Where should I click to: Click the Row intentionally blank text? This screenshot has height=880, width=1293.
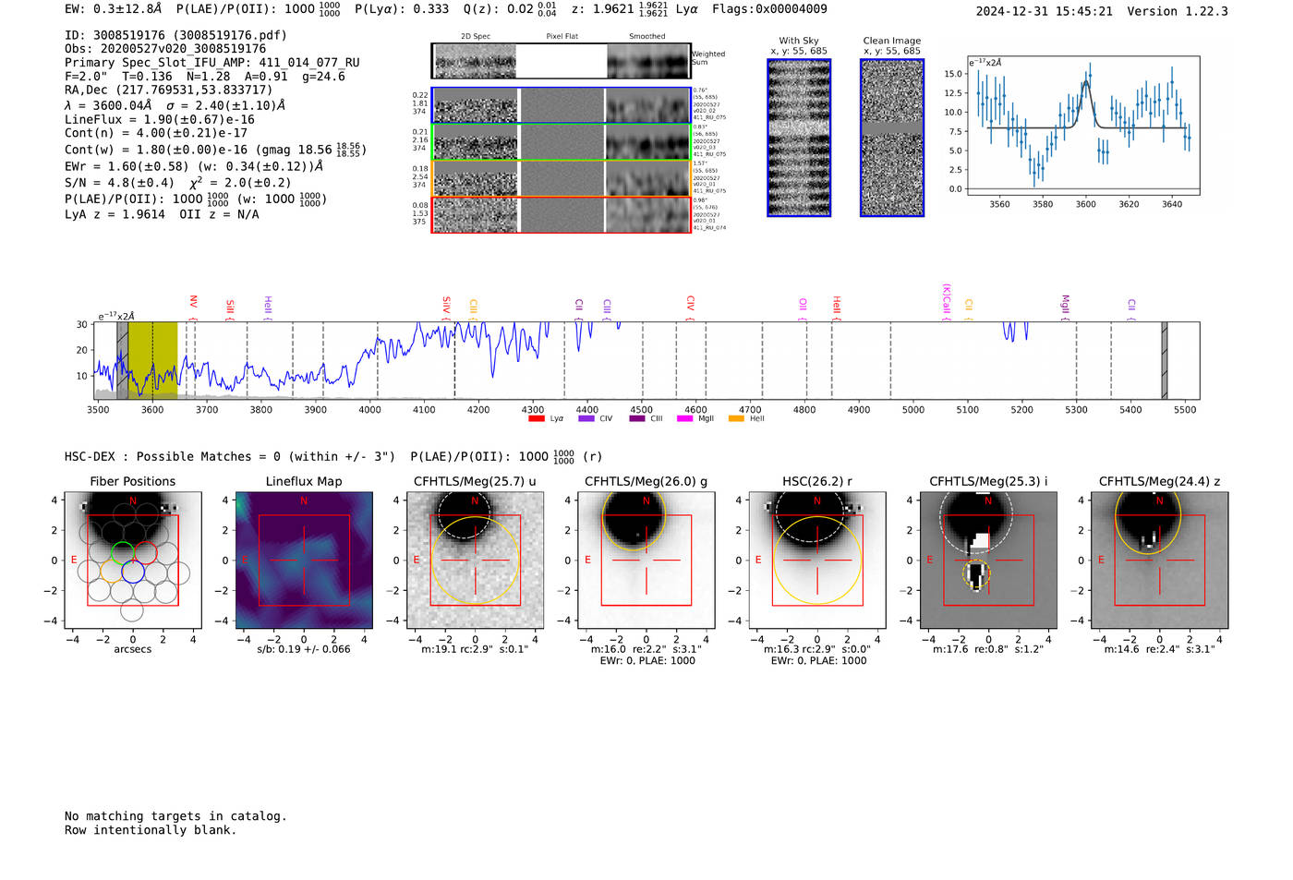(151, 830)
